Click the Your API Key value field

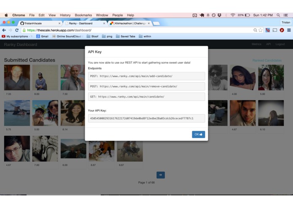click(x=147, y=118)
